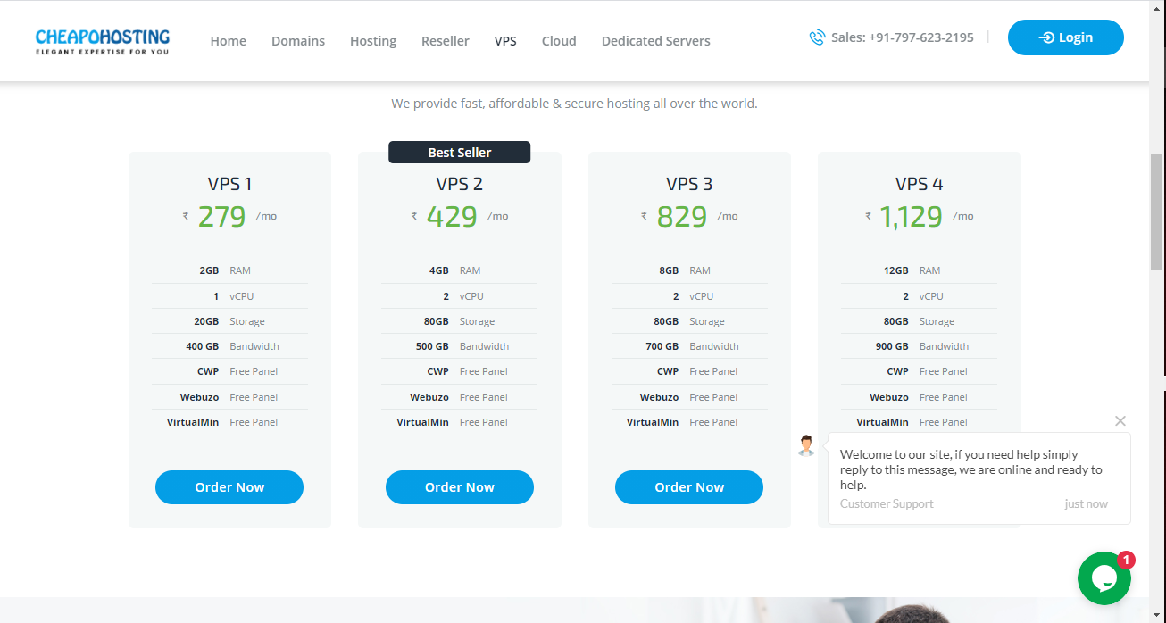Image resolution: width=1166 pixels, height=623 pixels.
Task: Click the 429 price on VPS 2
Action: [x=452, y=217]
